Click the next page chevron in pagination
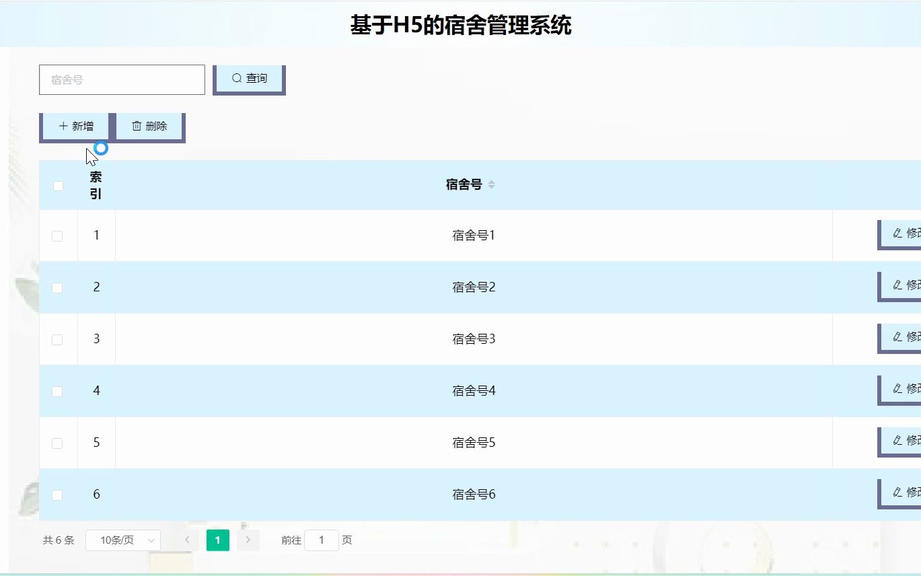This screenshot has width=921, height=576. [248, 540]
